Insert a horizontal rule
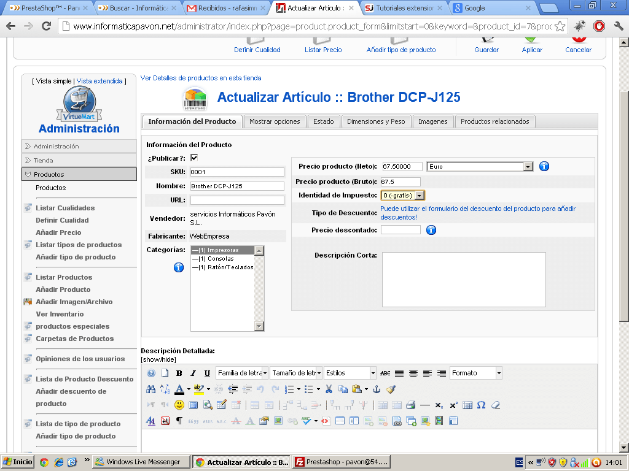 pyautogui.click(x=425, y=405)
